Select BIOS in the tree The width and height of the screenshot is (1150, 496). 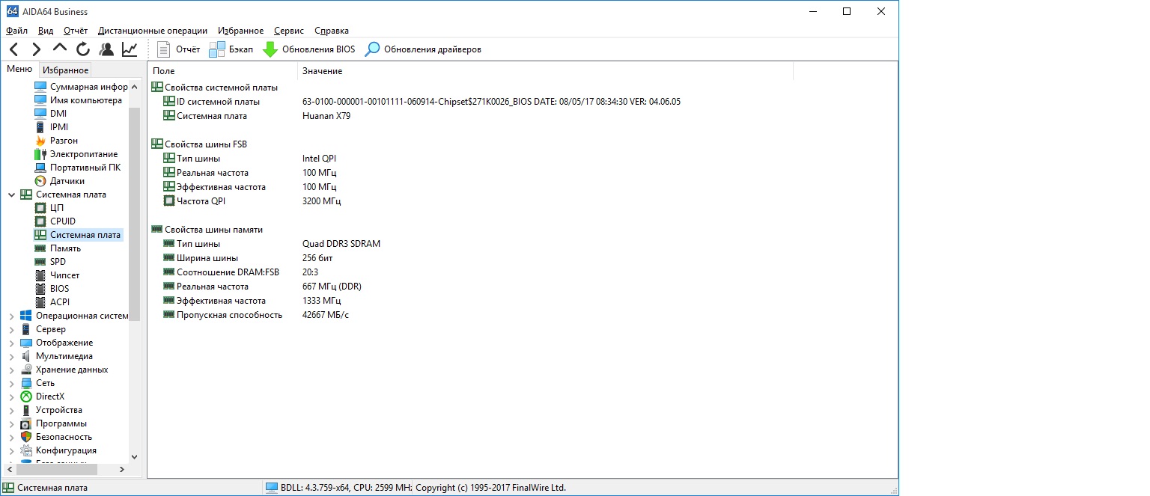(x=52, y=289)
